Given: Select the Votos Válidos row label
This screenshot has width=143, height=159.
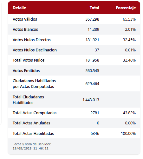Looking at the screenshot, I should [25, 19].
